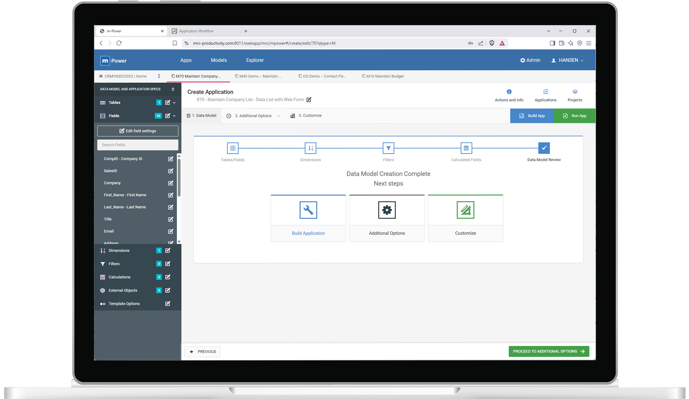Click the Run App button
Viewport: 689px width, 399px height.
[574, 116]
